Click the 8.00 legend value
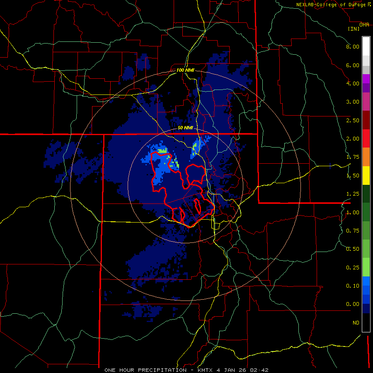The width and height of the screenshot is (373, 373). coord(353,46)
